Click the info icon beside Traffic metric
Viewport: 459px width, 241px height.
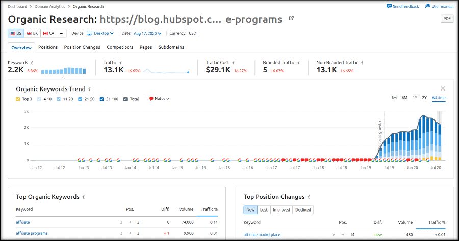120,63
